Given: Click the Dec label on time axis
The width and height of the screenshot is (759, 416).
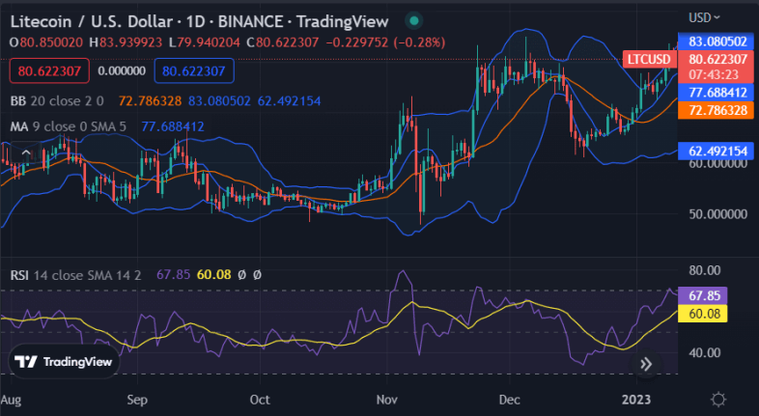Looking at the screenshot, I should pos(509,400).
